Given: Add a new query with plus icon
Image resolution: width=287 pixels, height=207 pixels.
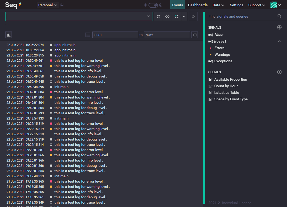Looking at the screenshot, I should (x=279, y=72).
